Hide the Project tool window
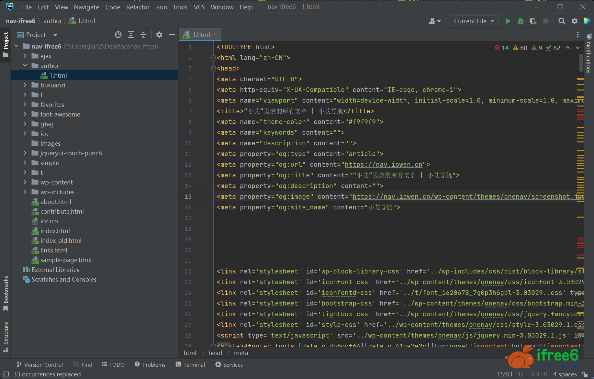This screenshot has width=594, height=379. tap(172, 35)
